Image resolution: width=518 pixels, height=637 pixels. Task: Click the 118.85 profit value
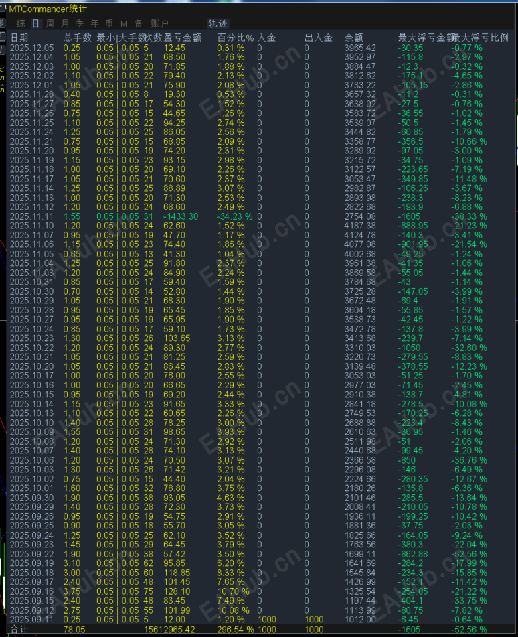(177, 573)
